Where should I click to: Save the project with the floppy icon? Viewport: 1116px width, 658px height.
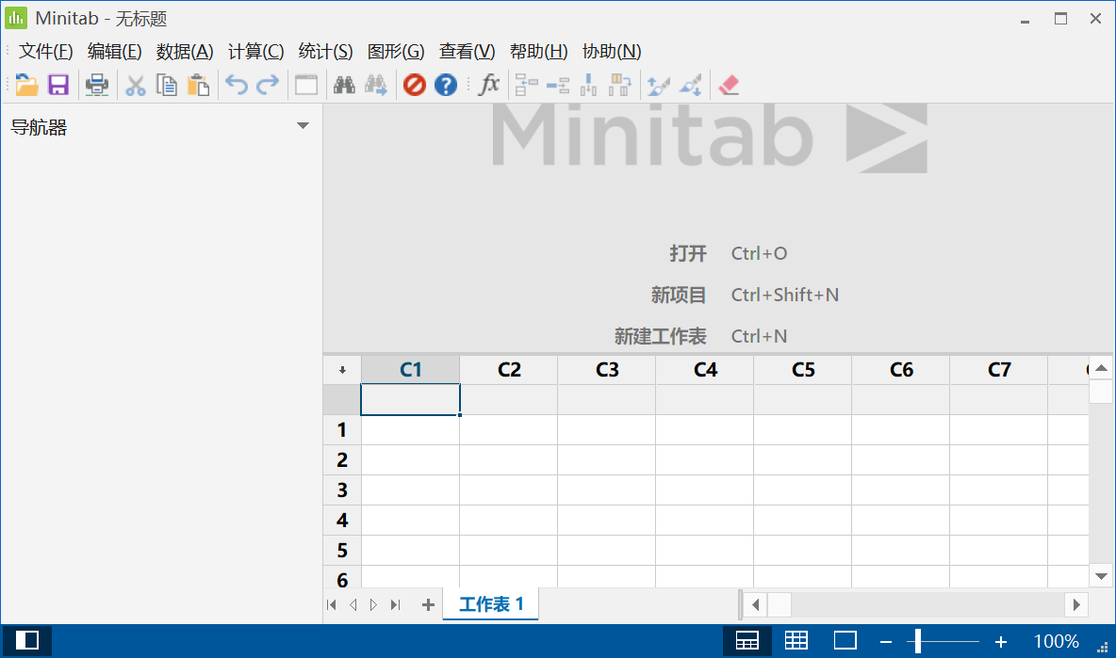pos(58,86)
